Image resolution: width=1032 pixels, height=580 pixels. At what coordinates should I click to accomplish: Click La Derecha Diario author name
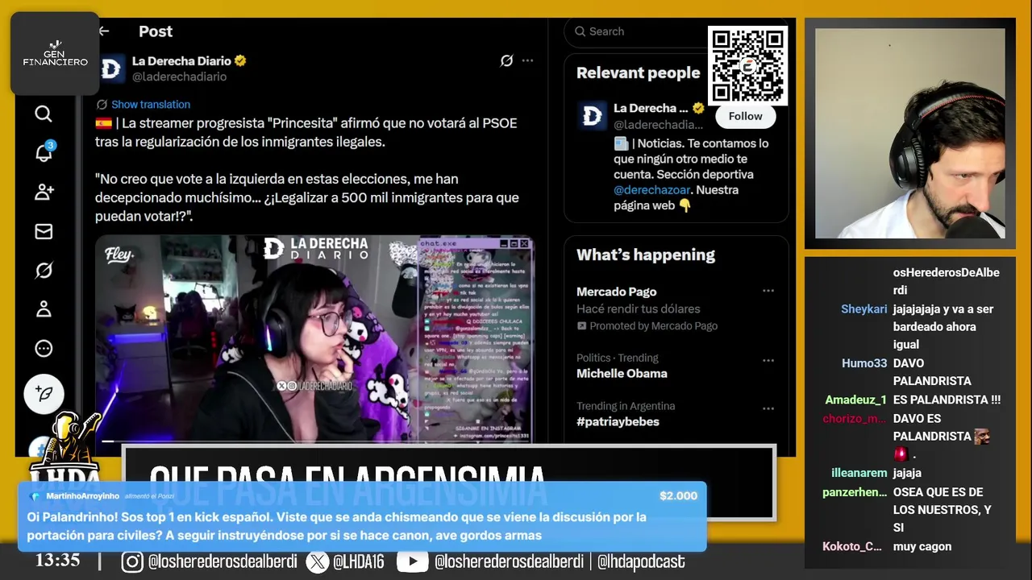181,61
